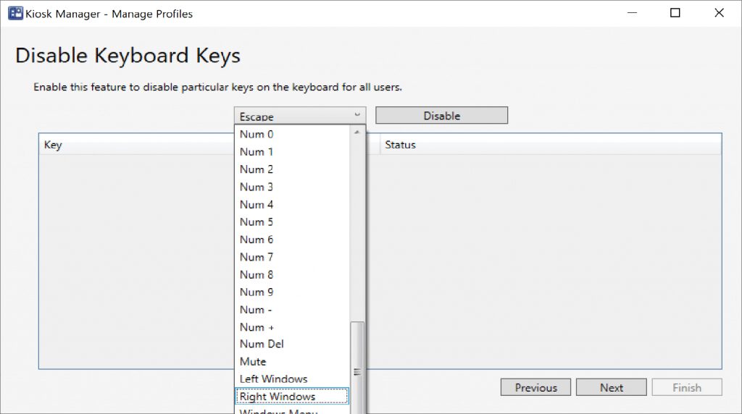Viewport: 742px width, 414px height.
Task: Select Num 0 from the key list
Action: click(x=257, y=134)
